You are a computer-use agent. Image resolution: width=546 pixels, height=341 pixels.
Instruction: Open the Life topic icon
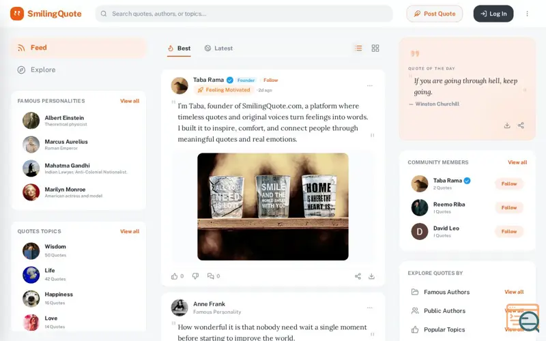point(31,275)
